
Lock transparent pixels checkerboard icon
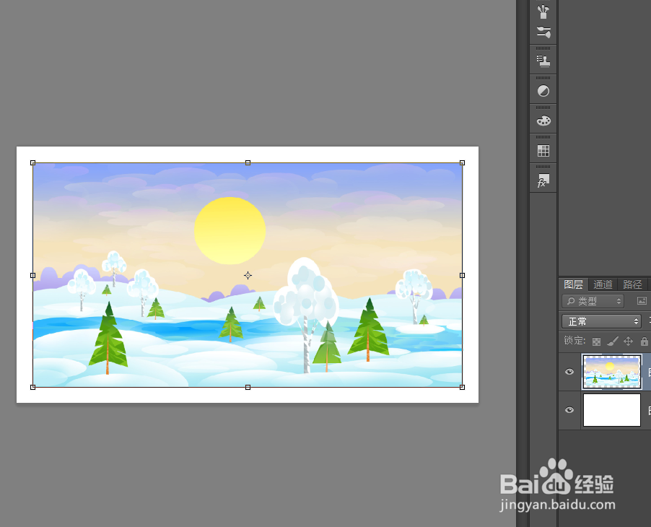point(596,341)
